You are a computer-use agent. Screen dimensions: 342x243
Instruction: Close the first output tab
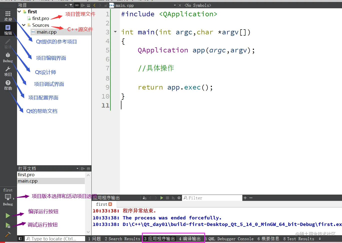coord(110,204)
